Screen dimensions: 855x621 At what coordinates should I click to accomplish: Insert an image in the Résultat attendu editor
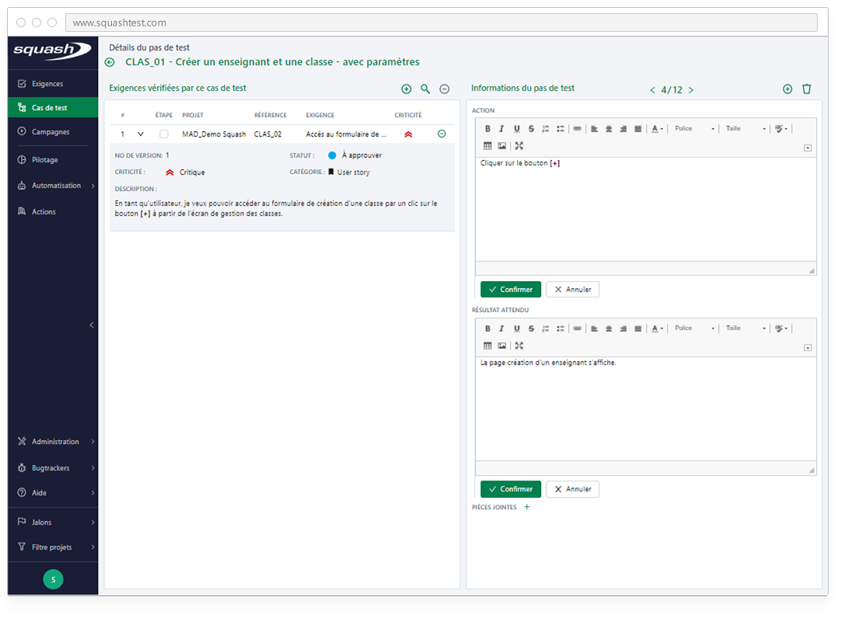(502, 346)
